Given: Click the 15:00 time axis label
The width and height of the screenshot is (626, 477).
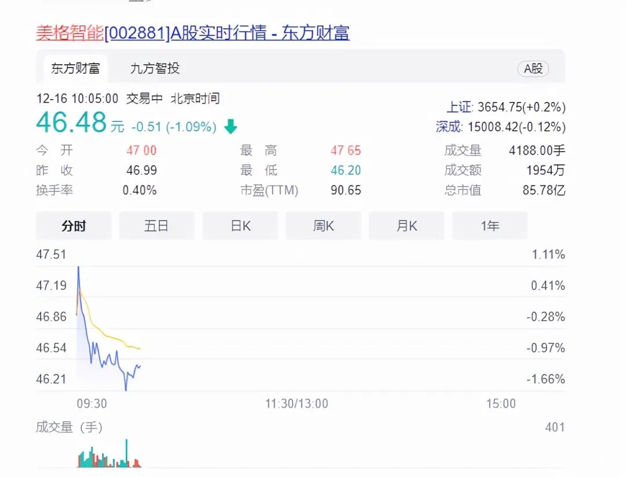Looking at the screenshot, I should point(501,403).
